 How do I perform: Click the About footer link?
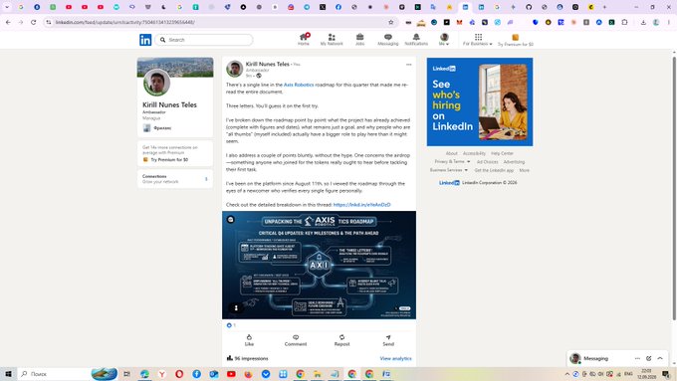(x=451, y=153)
